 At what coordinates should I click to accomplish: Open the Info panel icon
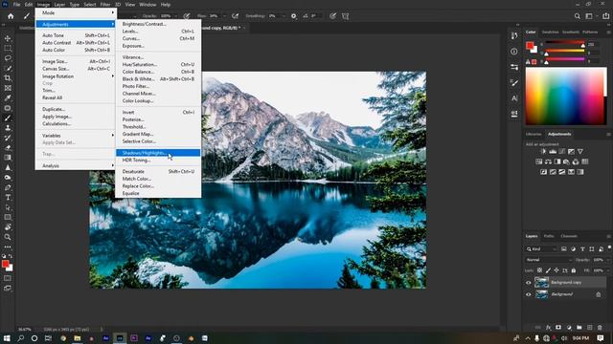point(514,51)
